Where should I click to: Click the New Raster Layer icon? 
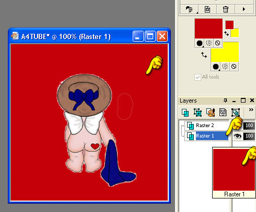[185, 113]
